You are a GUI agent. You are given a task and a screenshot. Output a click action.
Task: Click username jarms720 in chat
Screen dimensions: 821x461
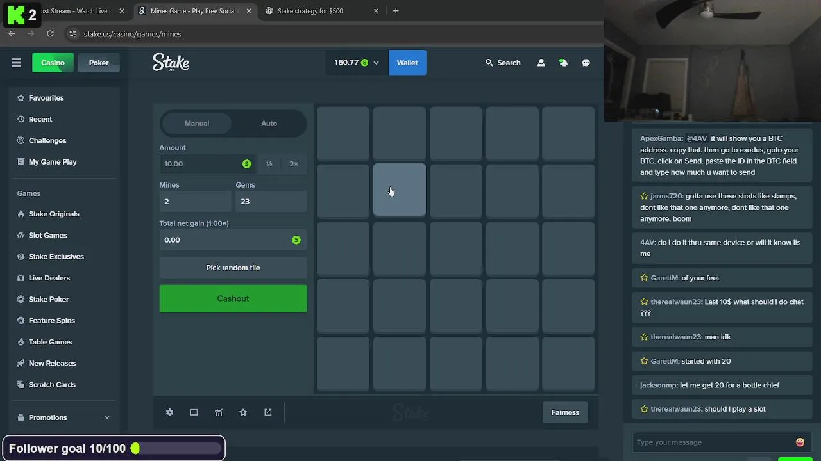(666, 196)
